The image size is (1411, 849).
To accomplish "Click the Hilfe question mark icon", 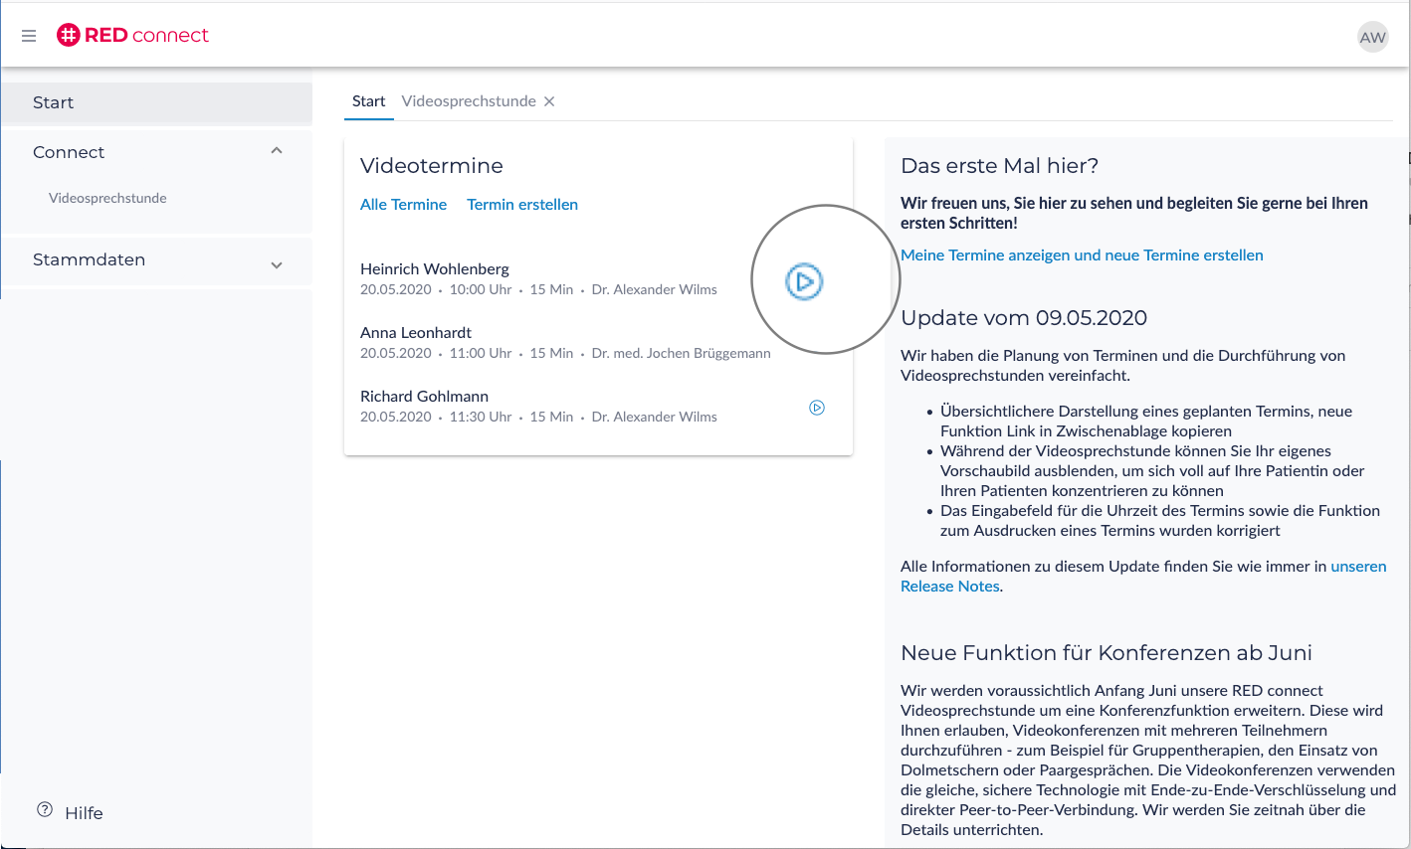I will coord(45,810).
